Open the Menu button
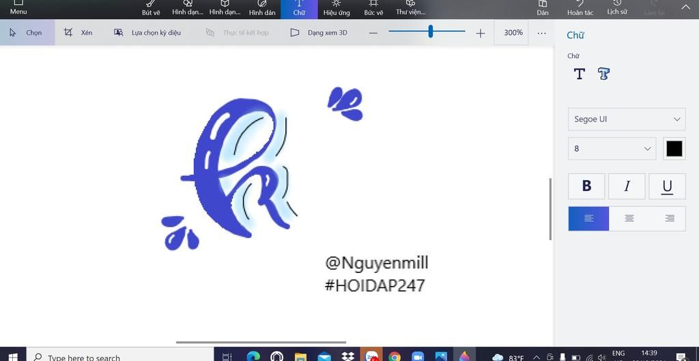Viewport: 699px width, 361px height. coord(18,8)
